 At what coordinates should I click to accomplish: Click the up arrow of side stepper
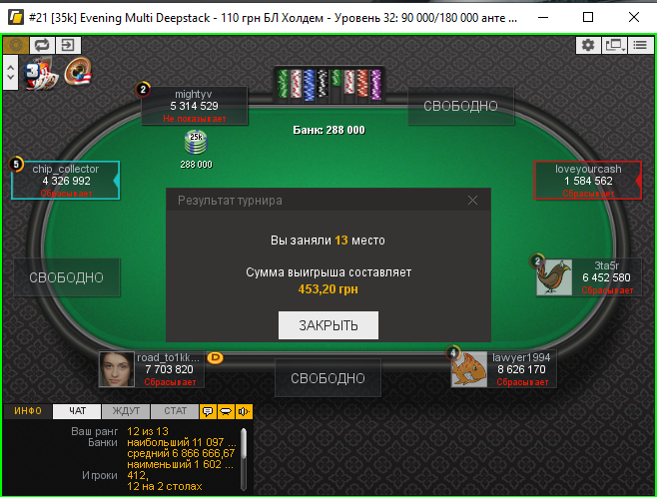click(x=10, y=66)
